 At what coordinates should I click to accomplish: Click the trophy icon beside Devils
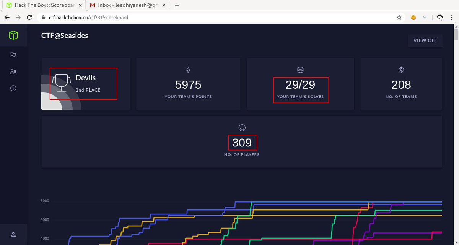pos(62,83)
